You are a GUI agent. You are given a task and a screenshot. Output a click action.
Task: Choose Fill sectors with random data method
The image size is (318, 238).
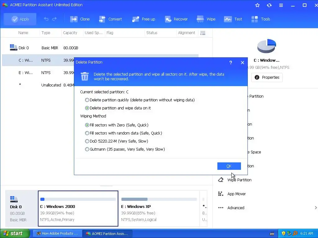pos(124,133)
